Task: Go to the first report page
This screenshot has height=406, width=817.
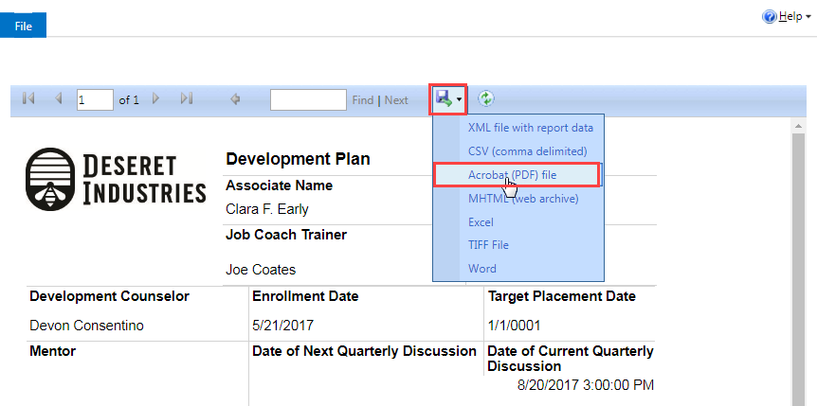Action: pos(28,97)
